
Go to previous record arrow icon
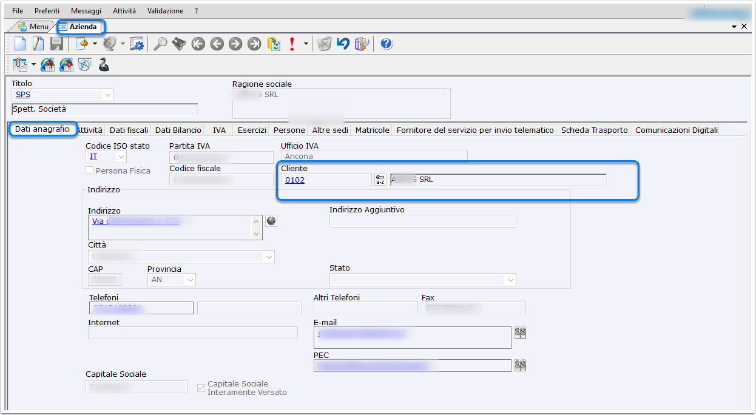217,44
